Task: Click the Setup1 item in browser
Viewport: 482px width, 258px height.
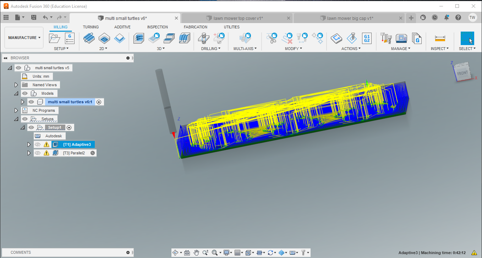Action: click(55, 127)
